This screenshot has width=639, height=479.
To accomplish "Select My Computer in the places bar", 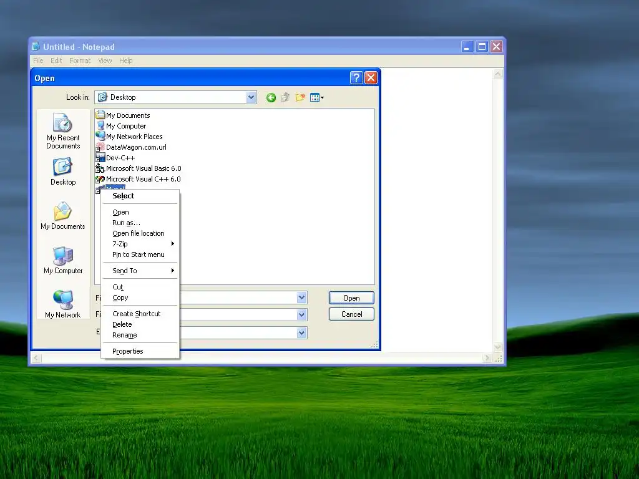I will tap(63, 260).
